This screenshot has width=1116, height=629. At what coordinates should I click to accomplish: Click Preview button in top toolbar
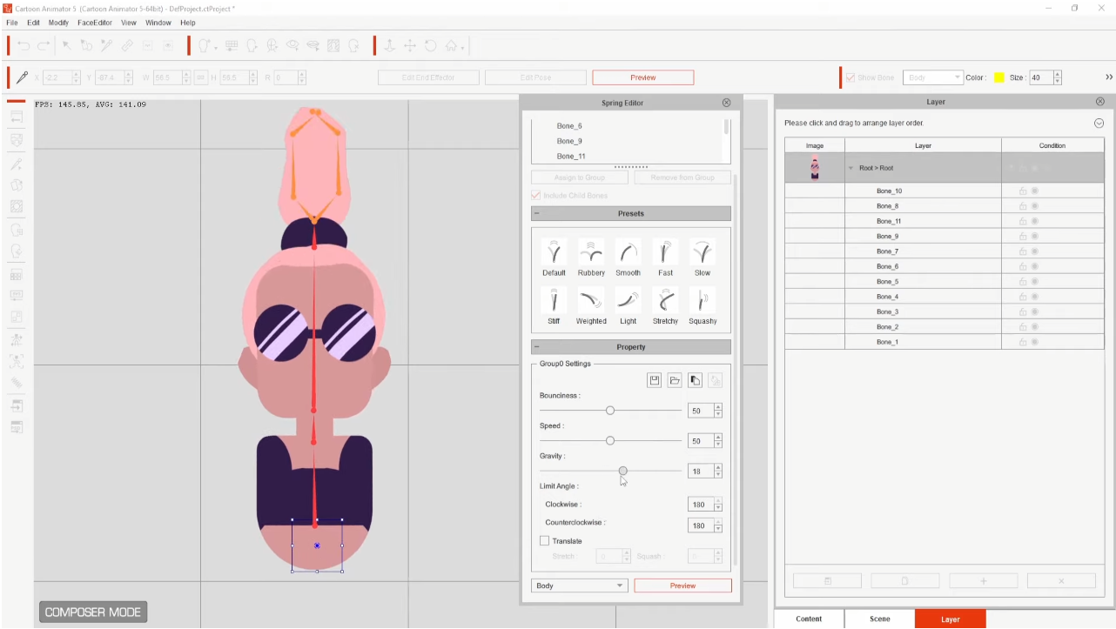pos(643,77)
